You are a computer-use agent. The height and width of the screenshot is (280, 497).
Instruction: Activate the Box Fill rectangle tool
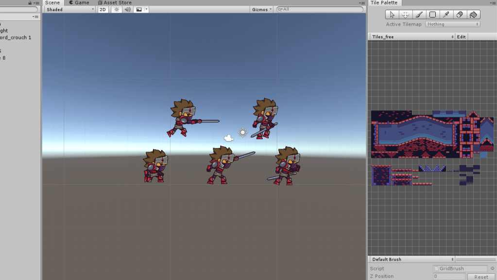click(x=432, y=15)
